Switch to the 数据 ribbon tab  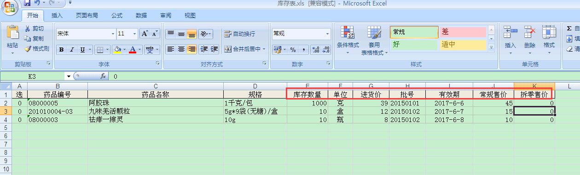[x=141, y=15]
